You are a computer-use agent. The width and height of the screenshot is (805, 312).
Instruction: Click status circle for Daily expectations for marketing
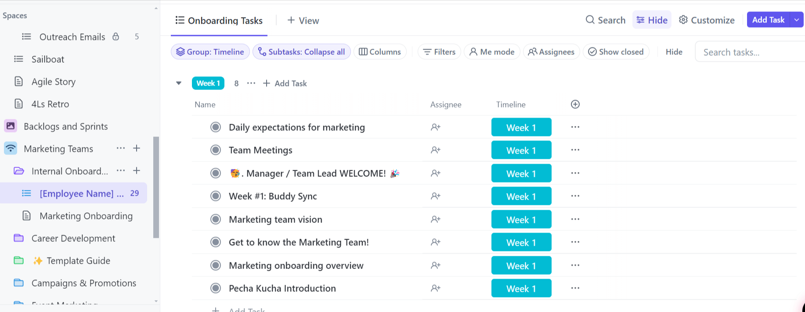click(215, 127)
